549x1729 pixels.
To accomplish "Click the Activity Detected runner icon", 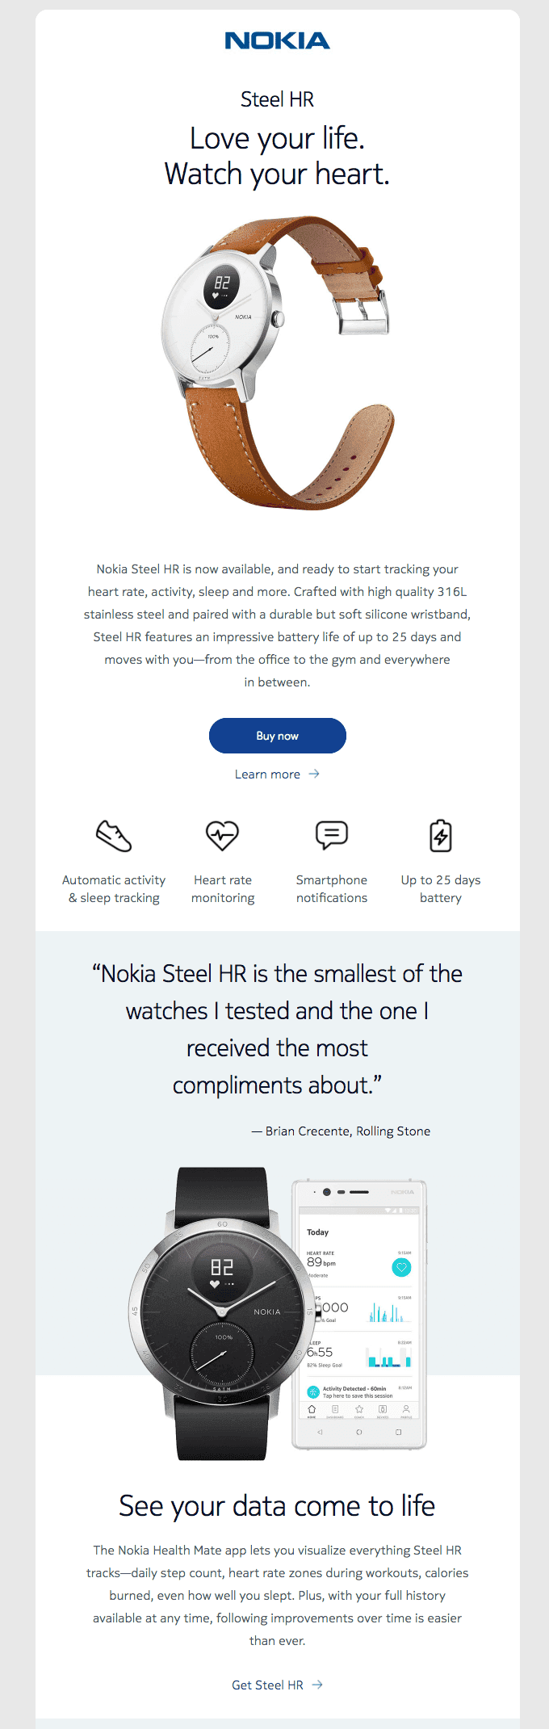I will pyautogui.click(x=312, y=1391).
